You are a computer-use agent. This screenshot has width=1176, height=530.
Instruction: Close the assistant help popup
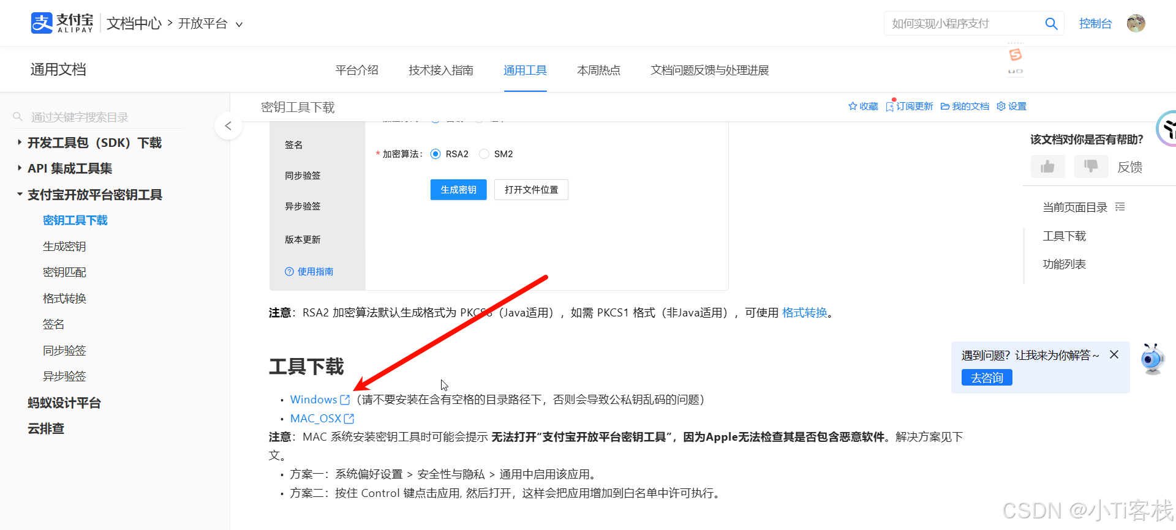click(x=1114, y=354)
